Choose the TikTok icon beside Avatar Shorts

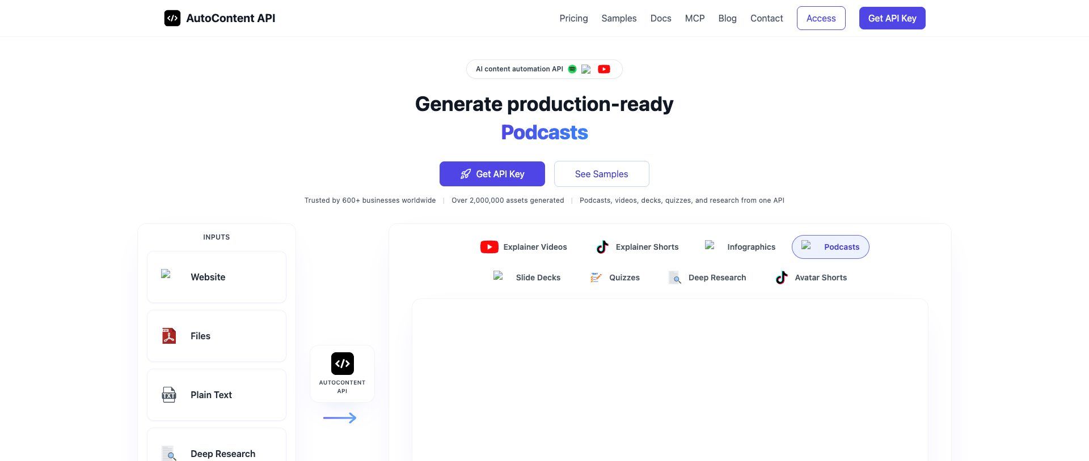pos(782,278)
